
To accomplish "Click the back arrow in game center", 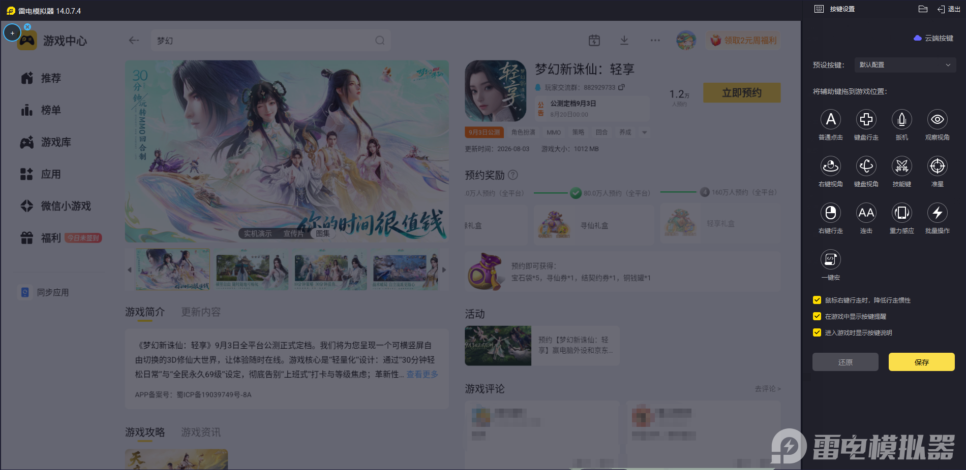I will [x=134, y=41].
